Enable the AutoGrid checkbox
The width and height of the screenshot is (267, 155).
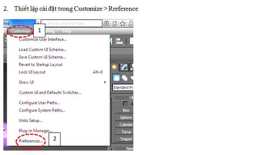click(x=125, y=103)
